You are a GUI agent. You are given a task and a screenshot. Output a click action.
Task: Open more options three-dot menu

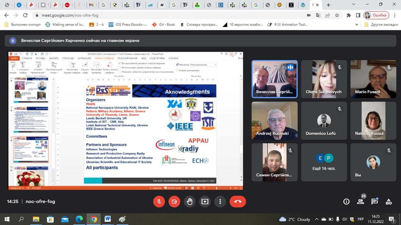tap(220, 202)
